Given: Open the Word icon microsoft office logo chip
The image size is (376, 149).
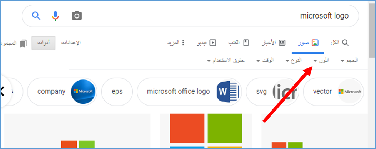Looking at the screenshot, I should [190, 92].
